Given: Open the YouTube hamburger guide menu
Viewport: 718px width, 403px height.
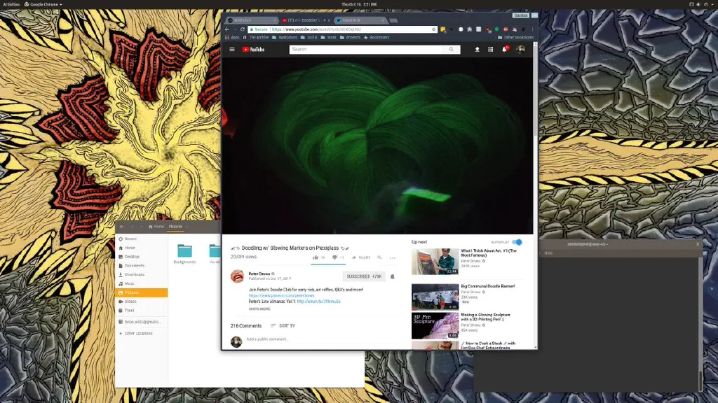Looking at the screenshot, I should coord(232,50).
